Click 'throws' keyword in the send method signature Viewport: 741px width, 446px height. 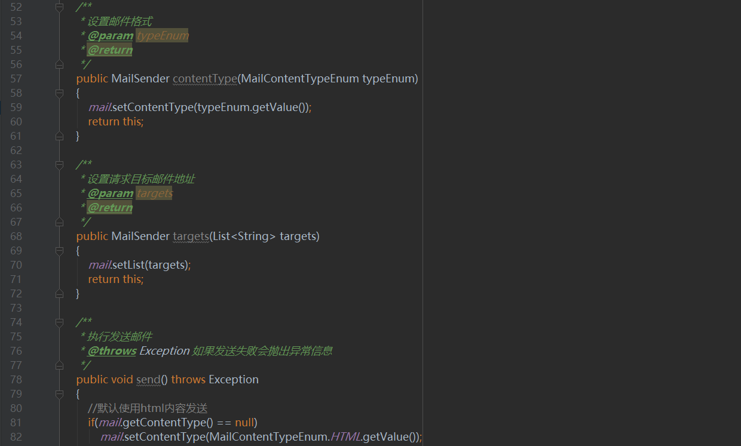coord(188,380)
